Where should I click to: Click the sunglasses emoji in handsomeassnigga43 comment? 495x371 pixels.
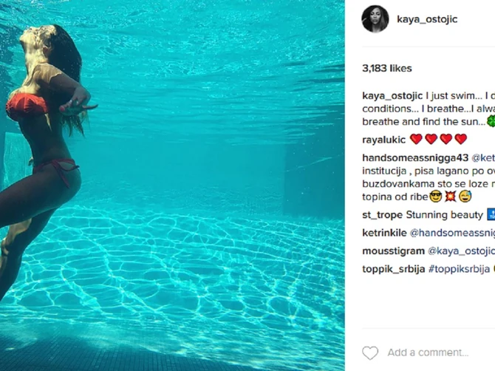click(x=436, y=197)
